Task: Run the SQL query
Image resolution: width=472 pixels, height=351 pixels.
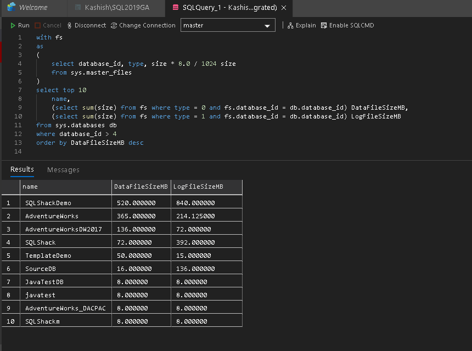Action: (x=20, y=25)
